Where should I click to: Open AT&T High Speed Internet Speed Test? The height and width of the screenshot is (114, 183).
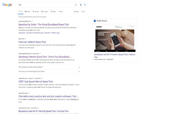[x=35, y=82]
